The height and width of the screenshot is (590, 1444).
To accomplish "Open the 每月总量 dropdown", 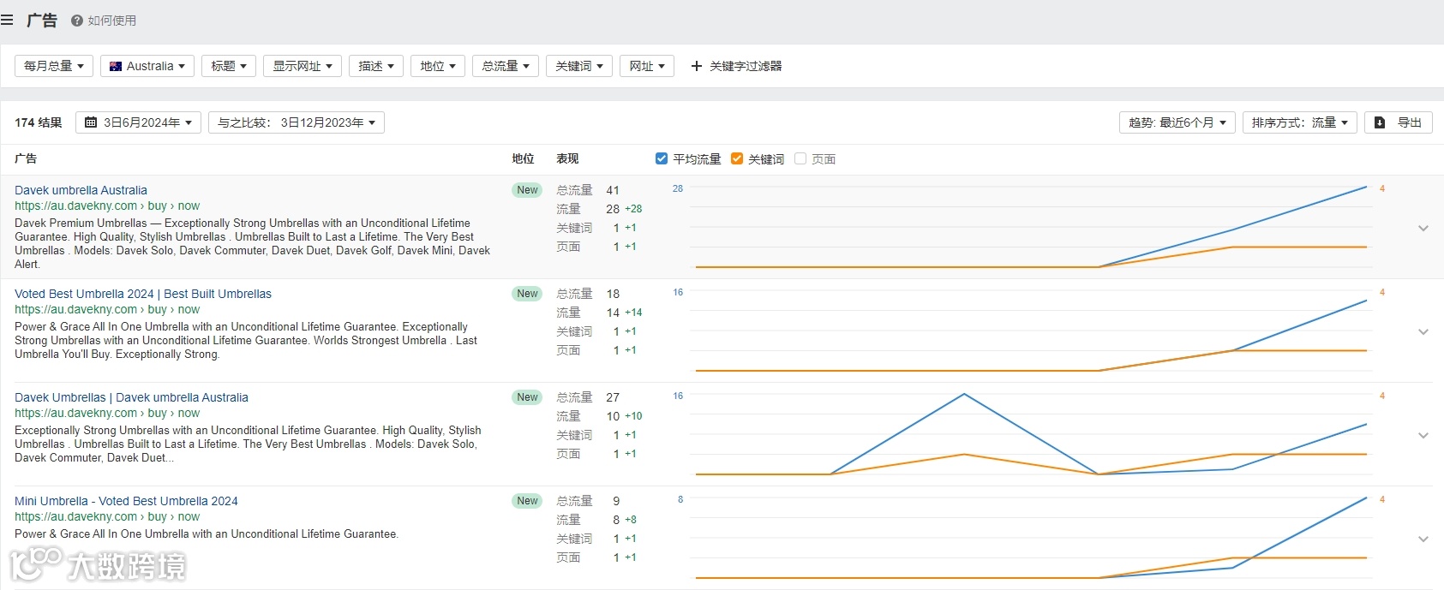I will [x=54, y=66].
